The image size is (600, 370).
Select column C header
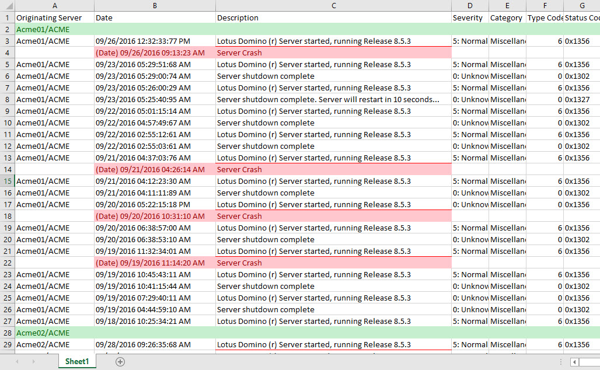pyautogui.click(x=333, y=6)
